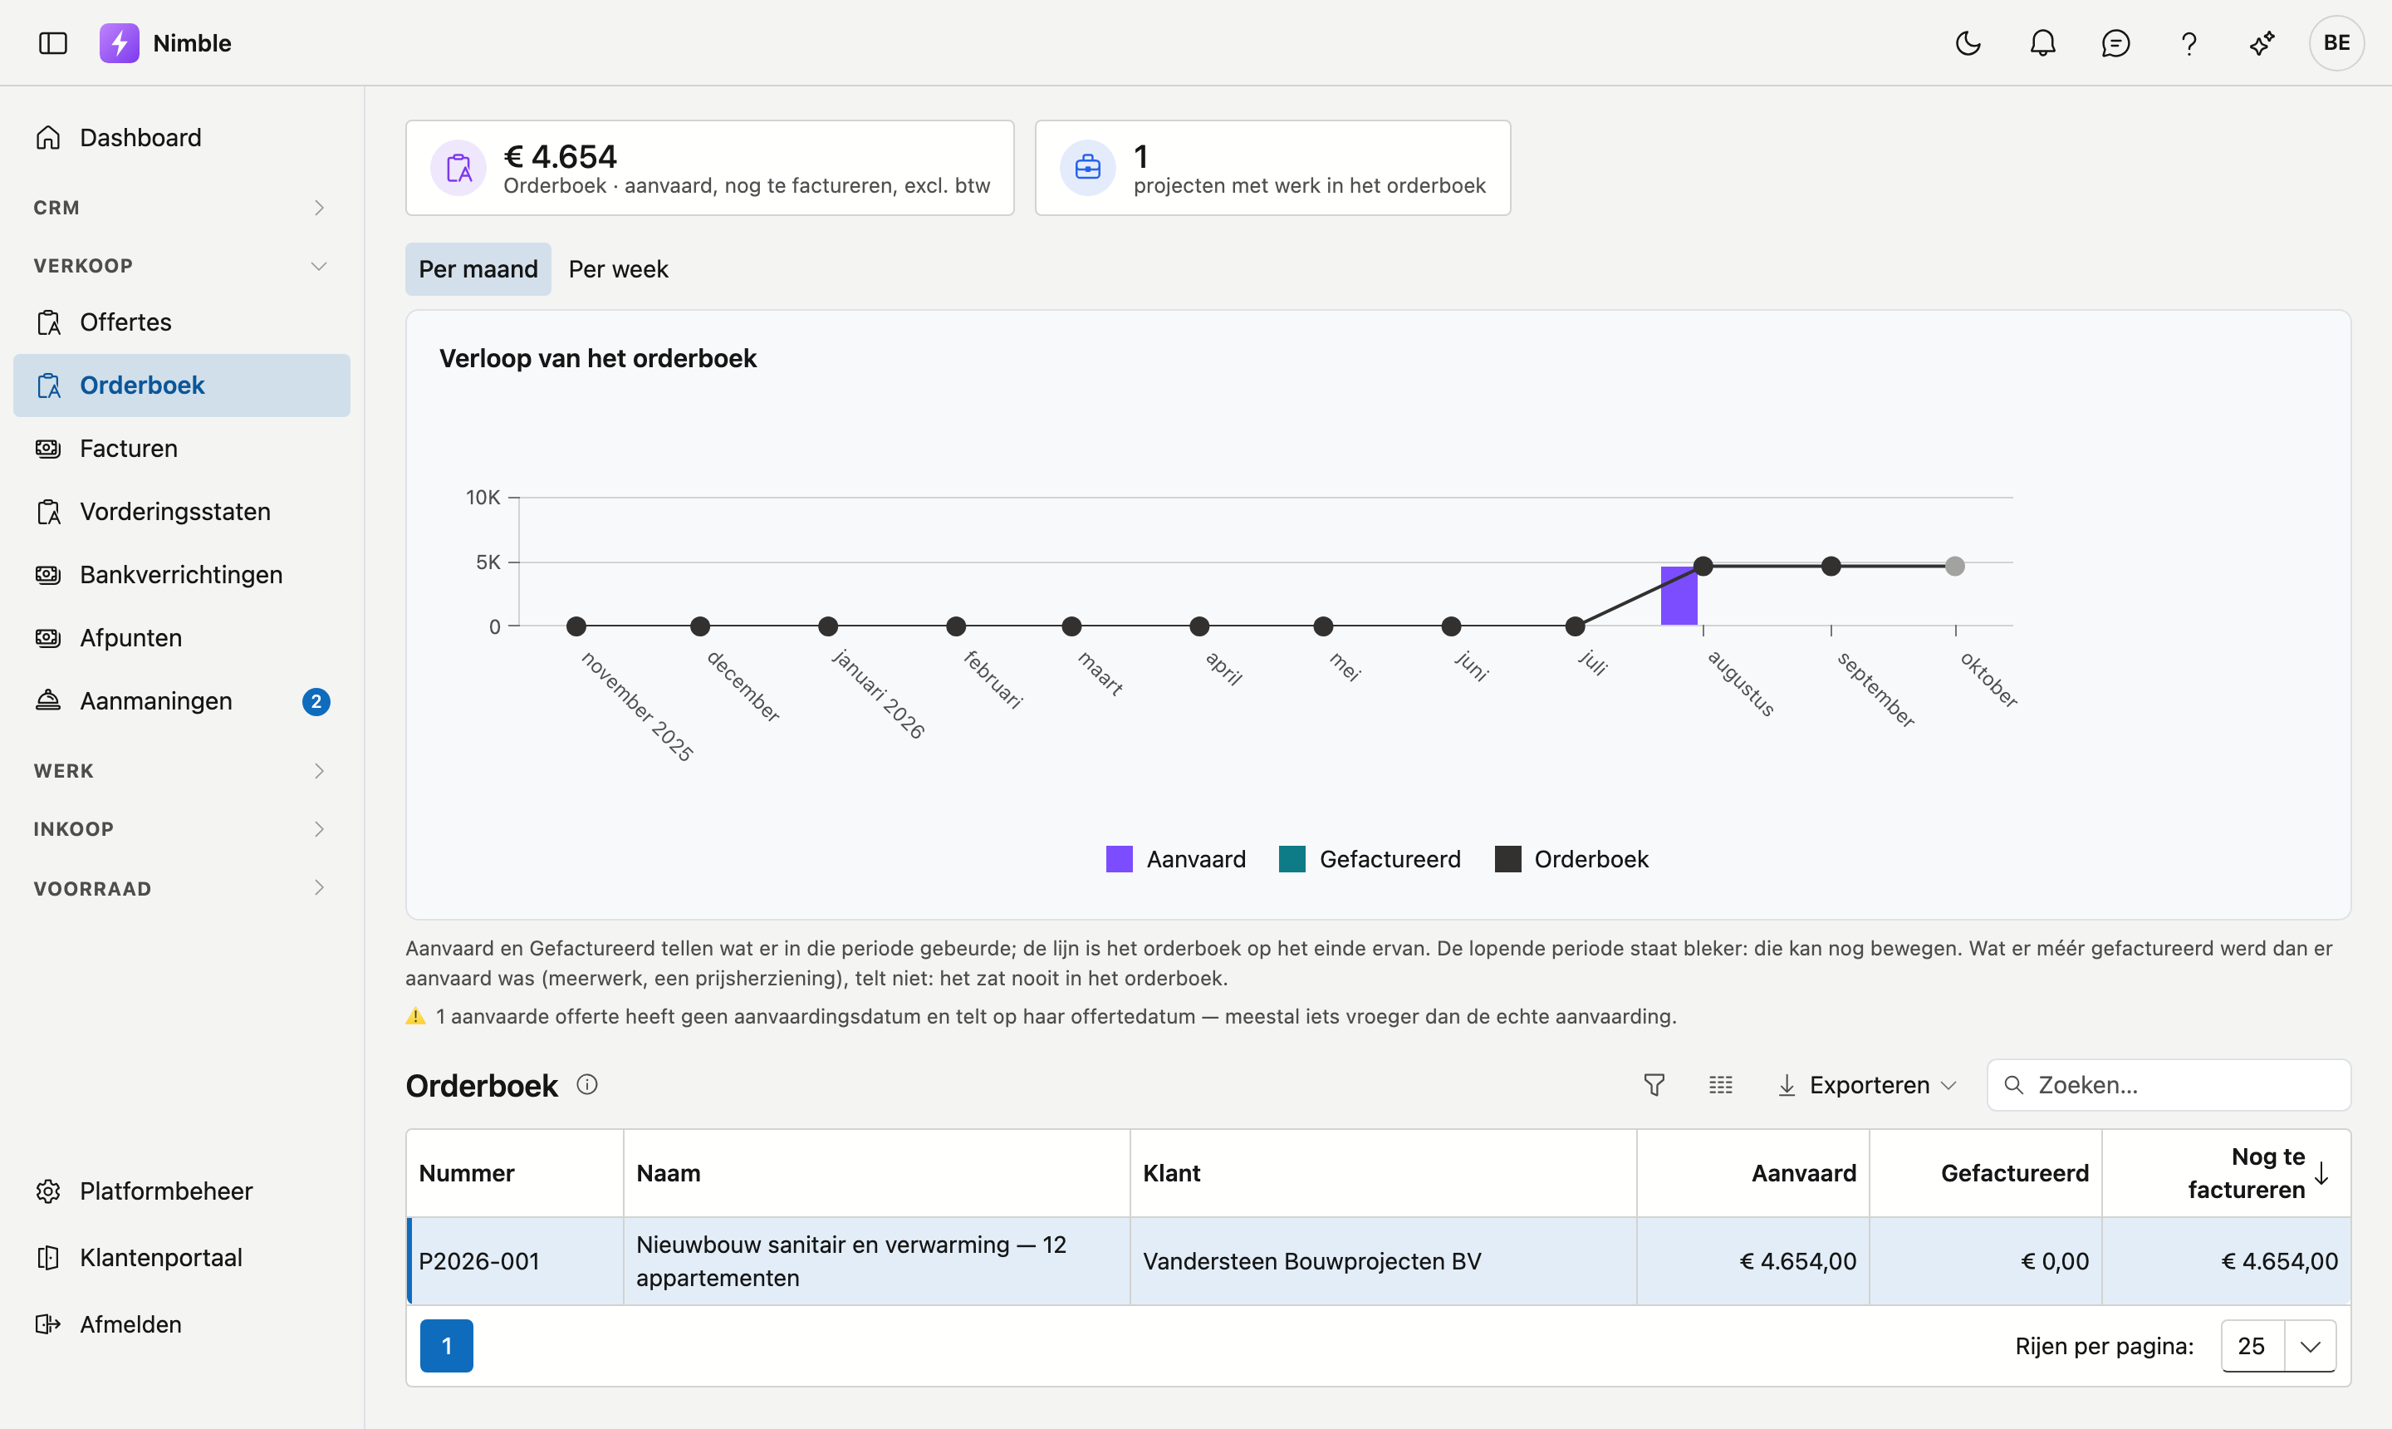The height and width of the screenshot is (1429, 2392).
Task: Open the AI sparkle assistant icon
Action: click(x=2262, y=43)
